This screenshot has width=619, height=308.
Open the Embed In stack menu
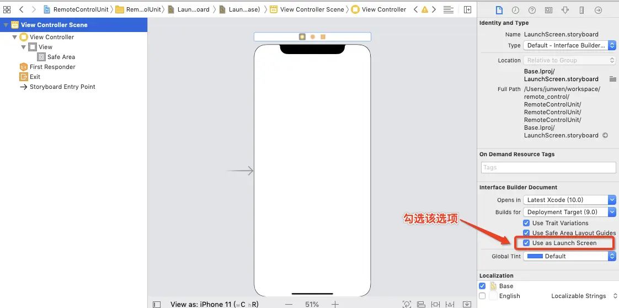tap(466, 305)
